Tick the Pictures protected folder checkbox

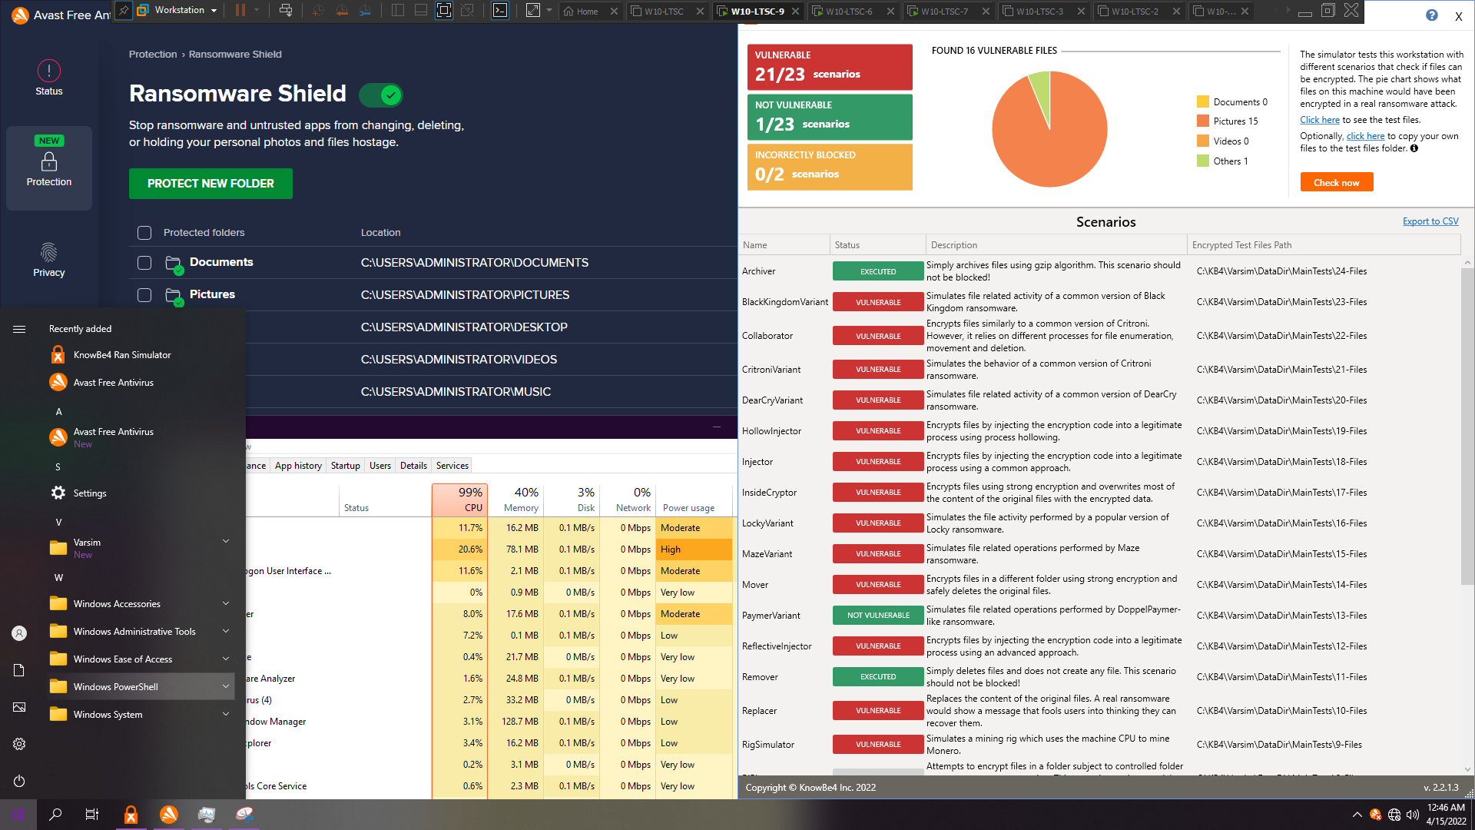144,295
